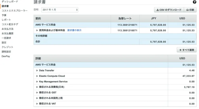This screenshot has width=199, height=109.
Task: Select 請求書 in the sidebar
Action: (5, 6)
